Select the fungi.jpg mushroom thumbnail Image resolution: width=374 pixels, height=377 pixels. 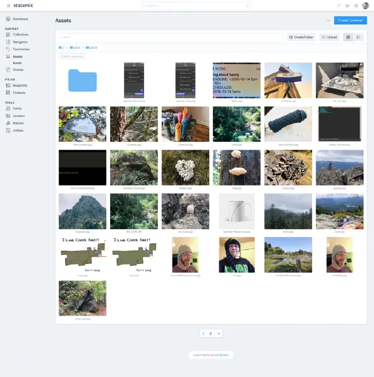tap(236, 167)
